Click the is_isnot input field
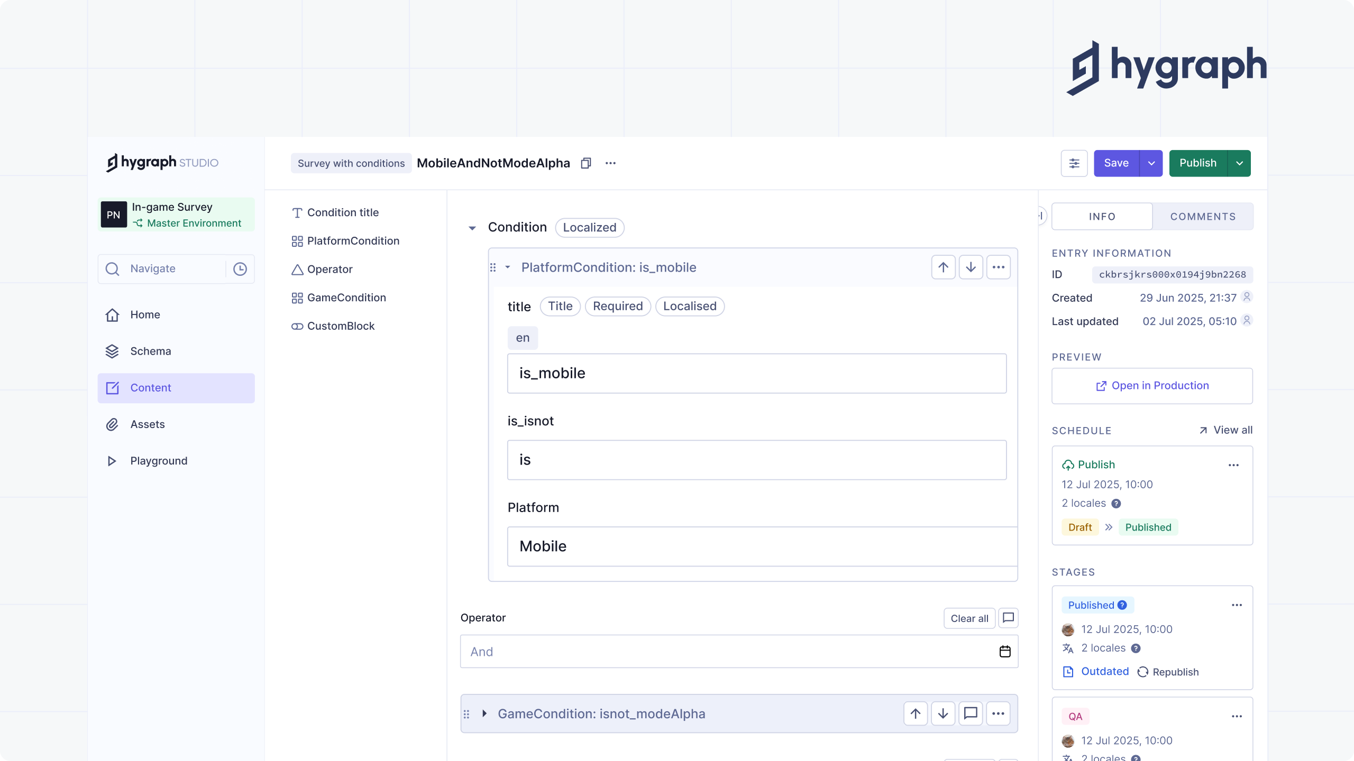The width and height of the screenshot is (1354, 761). click(x=756, y=460)
